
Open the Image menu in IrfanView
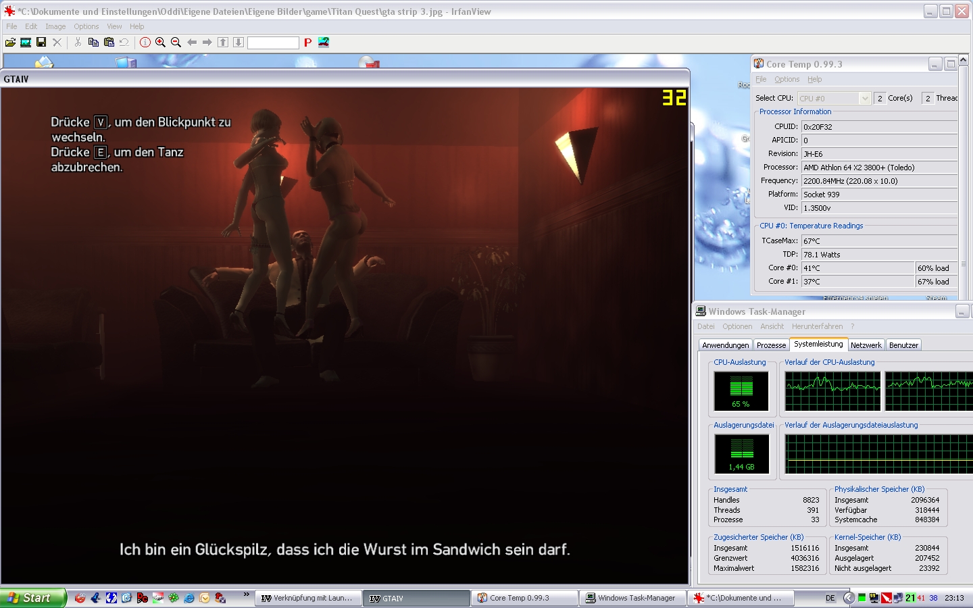[55, 26]
